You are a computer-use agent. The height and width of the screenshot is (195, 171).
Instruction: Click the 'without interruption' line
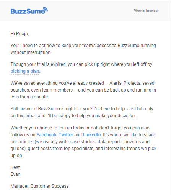31,52
